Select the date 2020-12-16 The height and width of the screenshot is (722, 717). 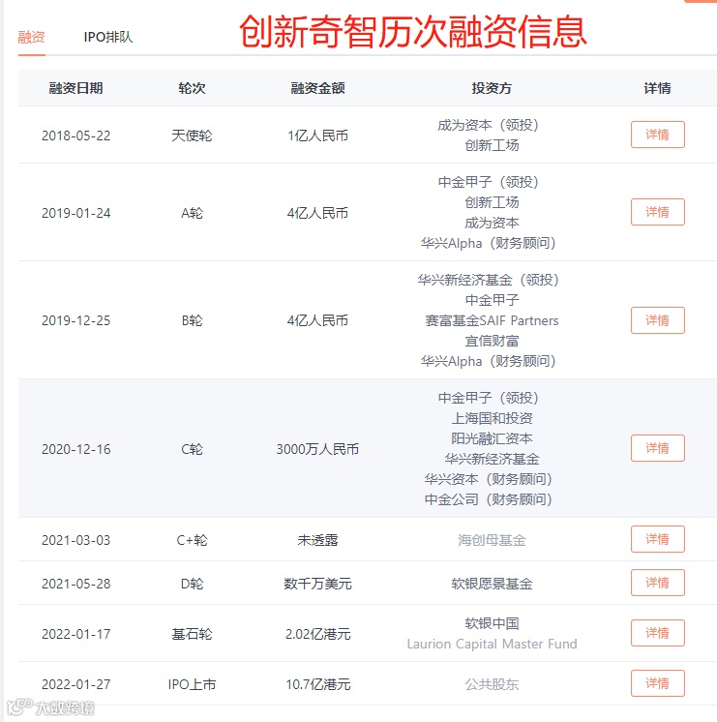(76, 449)
